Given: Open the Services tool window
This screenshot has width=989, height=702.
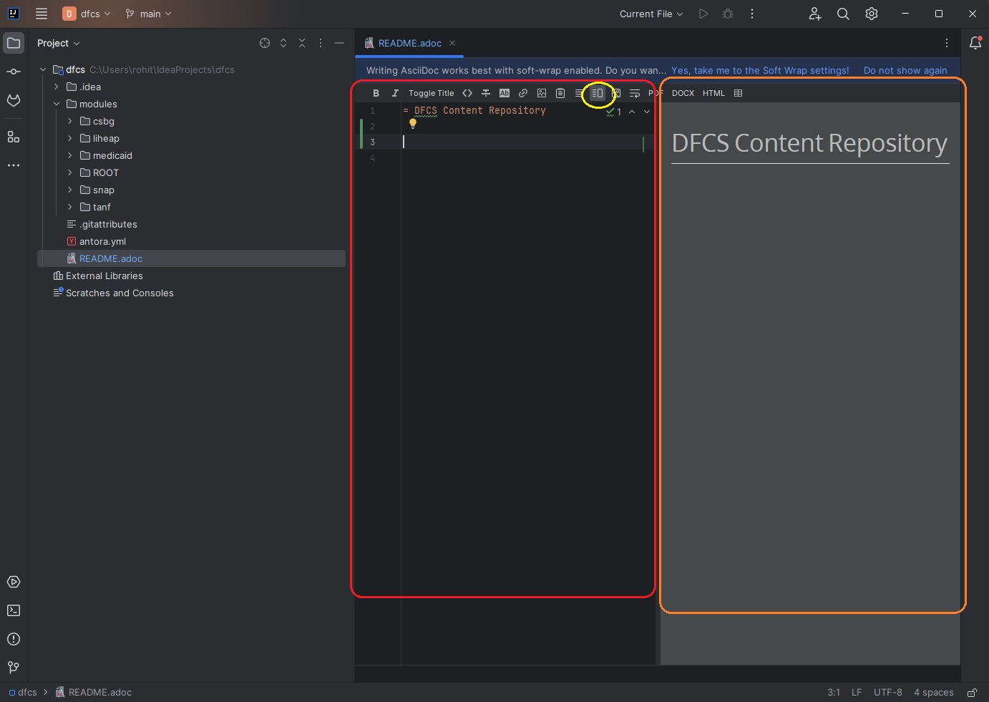Looking at the screenshot, I should tap(14, 582).
